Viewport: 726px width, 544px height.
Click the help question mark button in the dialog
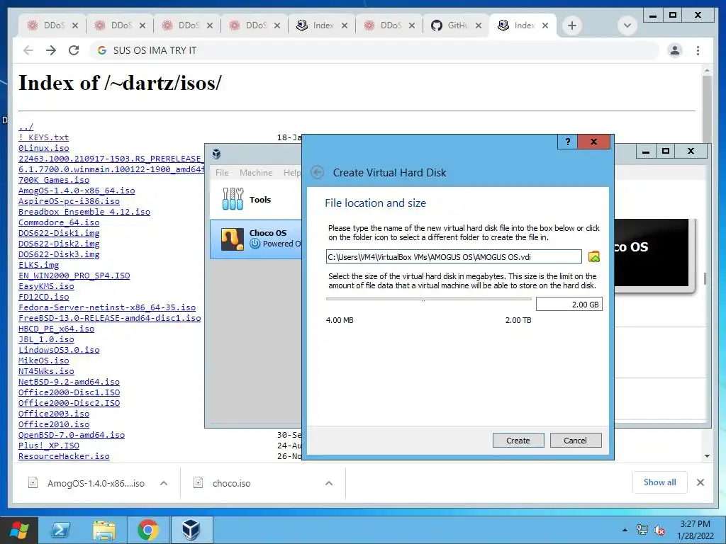coord(568,142)
